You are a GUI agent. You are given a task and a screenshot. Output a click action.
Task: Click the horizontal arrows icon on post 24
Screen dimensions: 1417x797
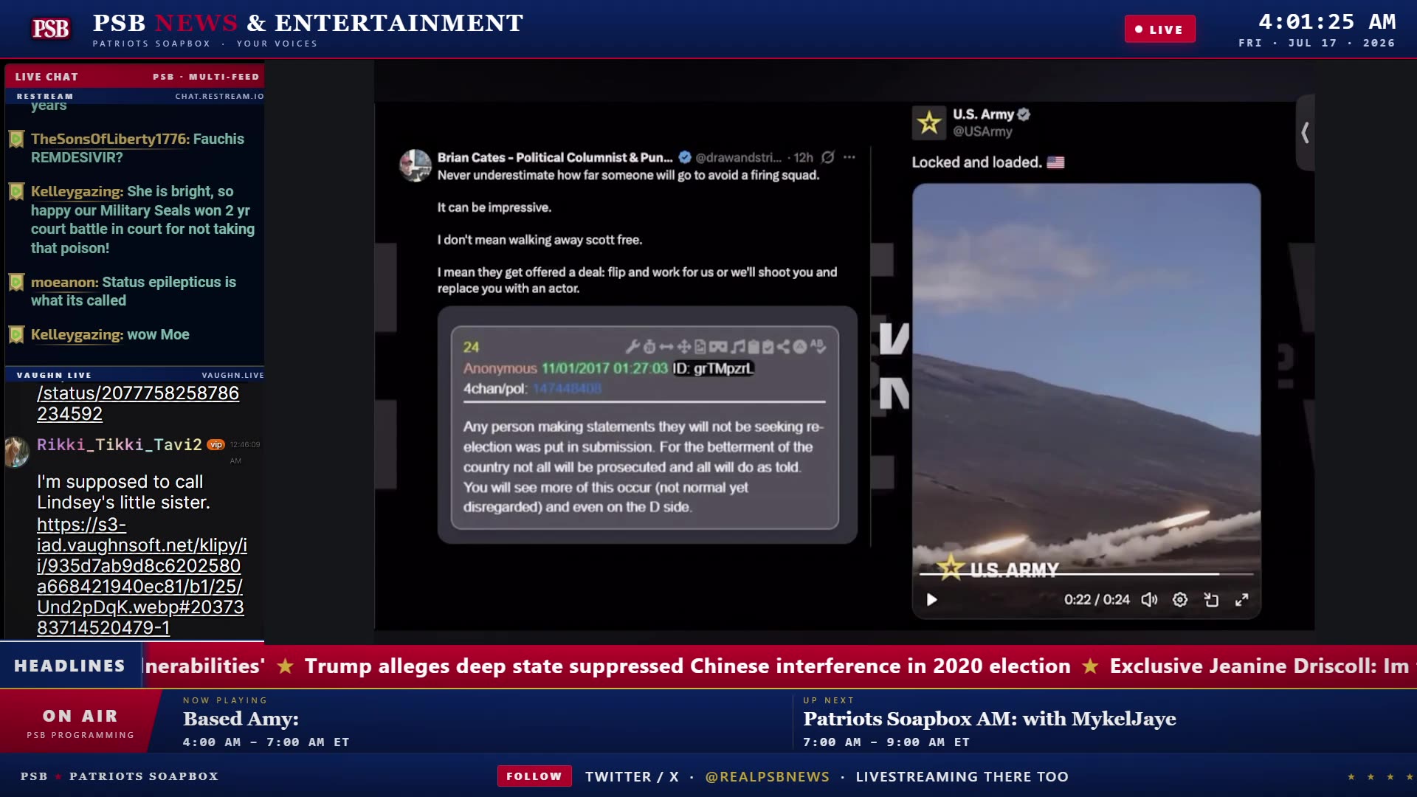point(666,347)
